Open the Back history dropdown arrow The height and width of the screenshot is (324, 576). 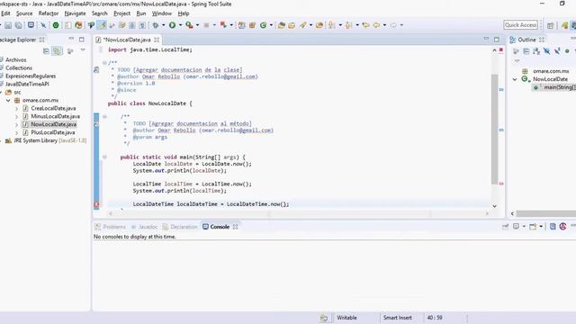click(384, 25)
